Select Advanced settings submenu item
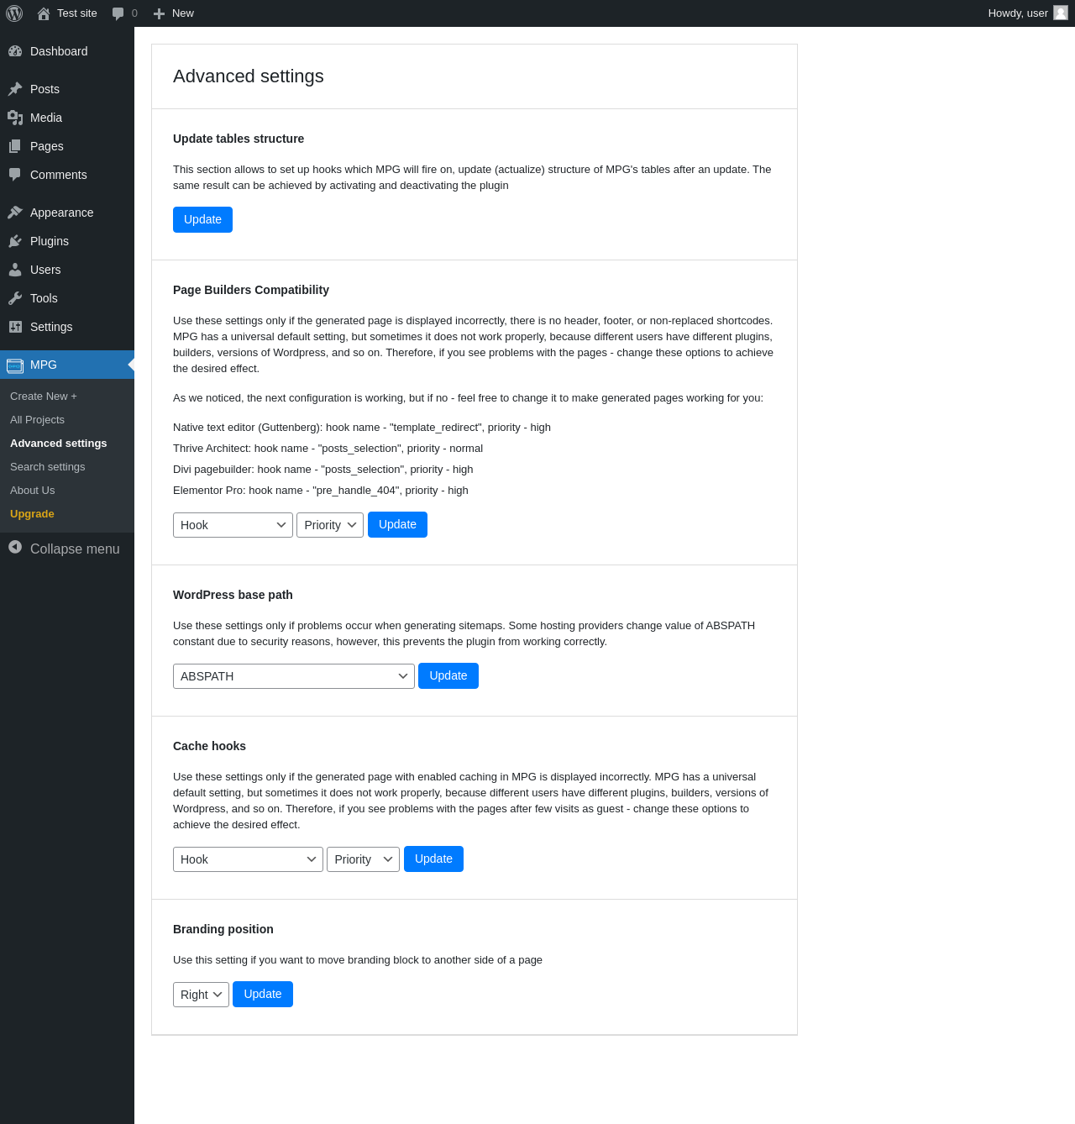 click(59, 444)
